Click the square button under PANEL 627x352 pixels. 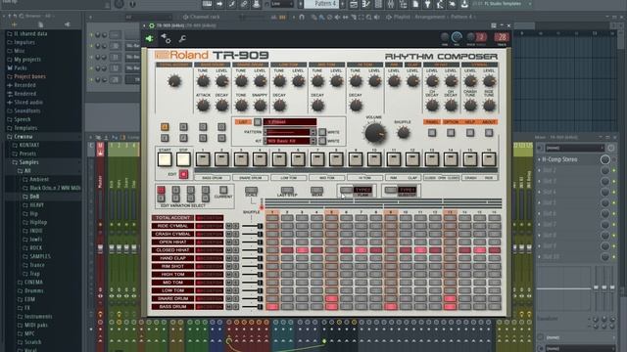pos(432,133)
